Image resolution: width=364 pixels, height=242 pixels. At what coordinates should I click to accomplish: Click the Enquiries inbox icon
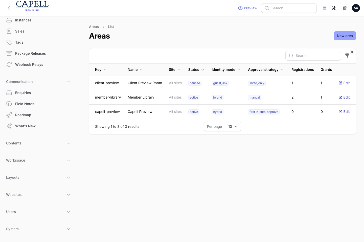[x=9, y=93]
